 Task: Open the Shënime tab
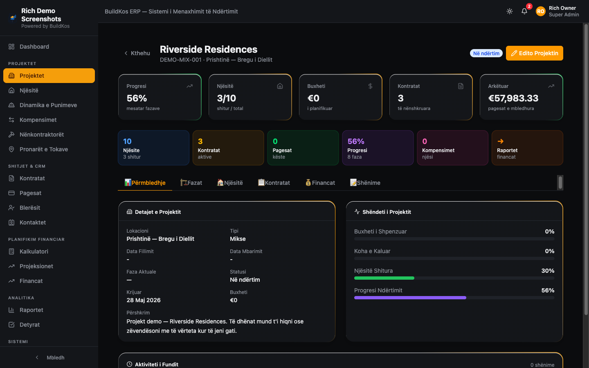(x=365, y=183)
